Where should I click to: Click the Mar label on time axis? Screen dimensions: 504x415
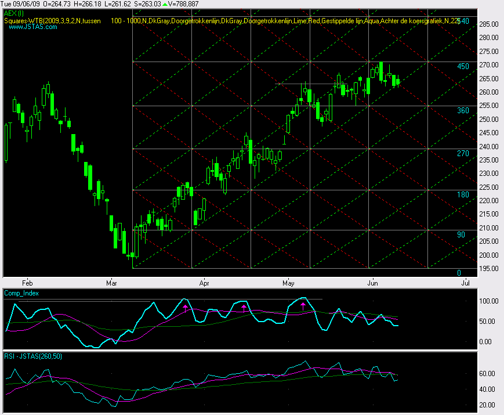111,283
